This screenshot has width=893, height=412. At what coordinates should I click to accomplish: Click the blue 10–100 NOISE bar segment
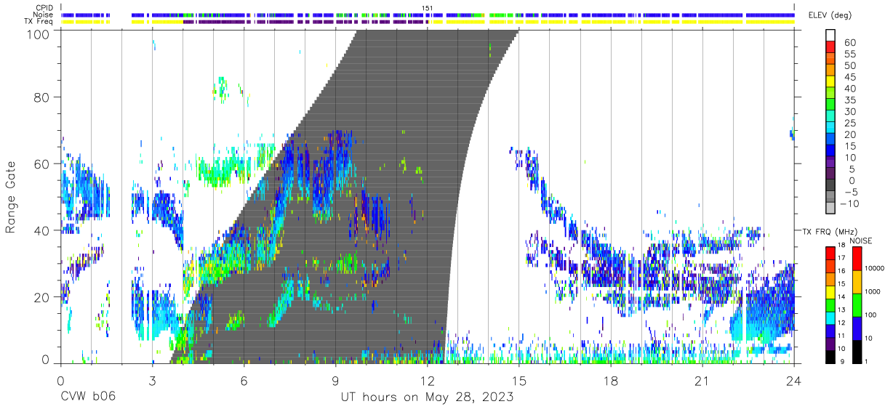point(857,328)
